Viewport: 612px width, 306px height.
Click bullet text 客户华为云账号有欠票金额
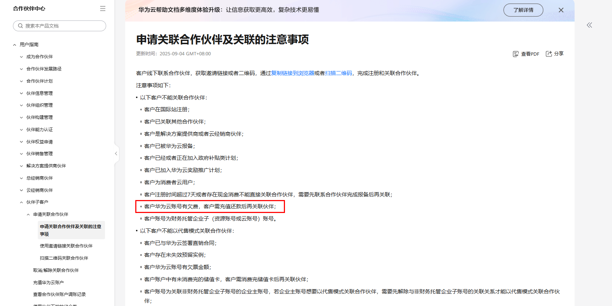click(178, 267)
